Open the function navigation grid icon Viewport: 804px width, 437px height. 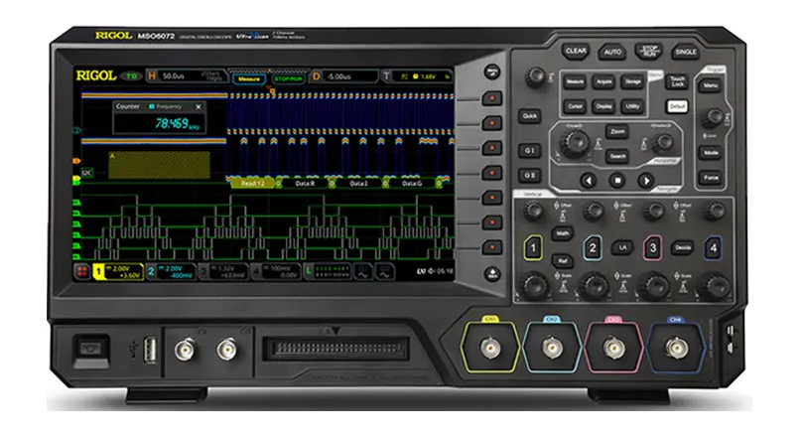tap(82, 271)
